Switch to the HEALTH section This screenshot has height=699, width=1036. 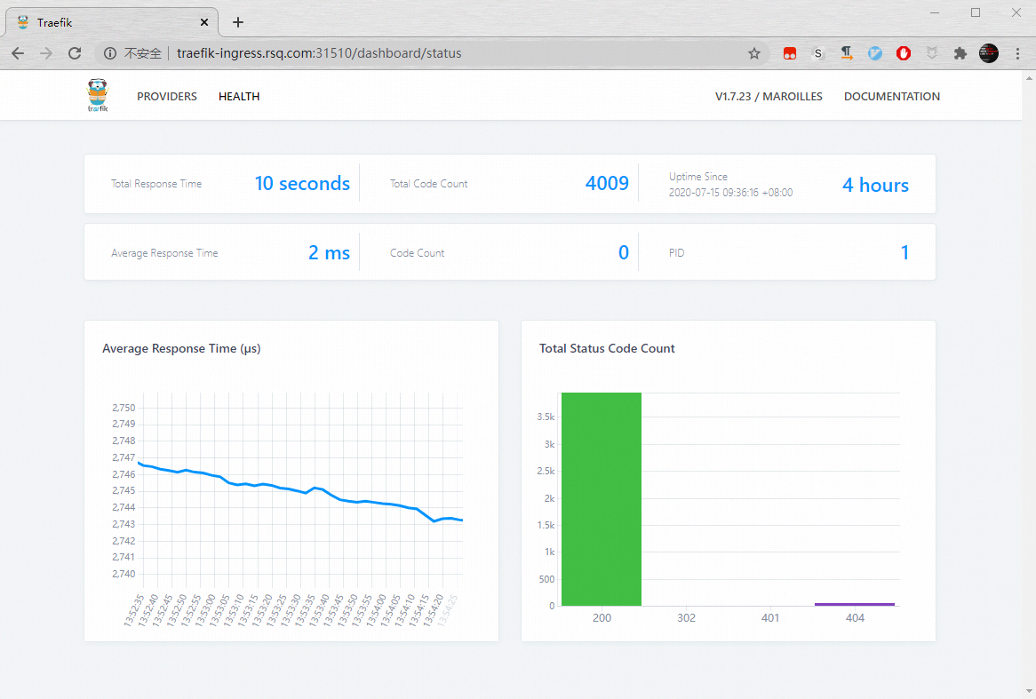pos(238,96)
